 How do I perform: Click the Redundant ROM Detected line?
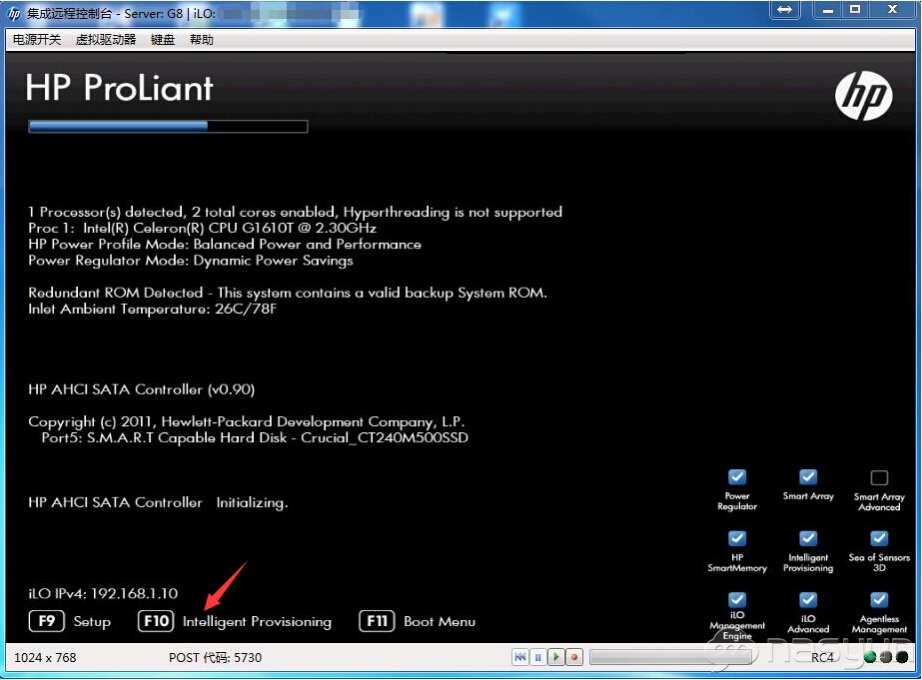[x=288, y=293]
